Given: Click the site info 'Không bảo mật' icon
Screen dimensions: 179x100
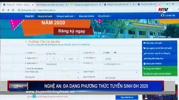Looking at the screenshot, I should pos(19,10).
